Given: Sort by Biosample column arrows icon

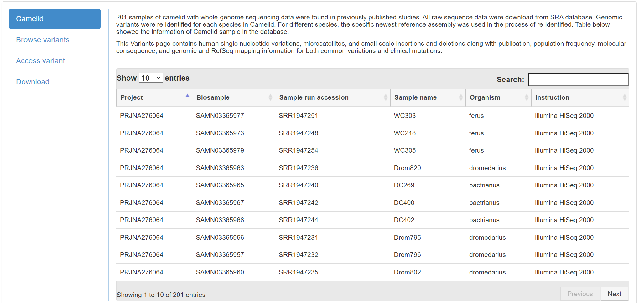Looking at the screenshot, I should pyautogui.click(x=270, y=97).
